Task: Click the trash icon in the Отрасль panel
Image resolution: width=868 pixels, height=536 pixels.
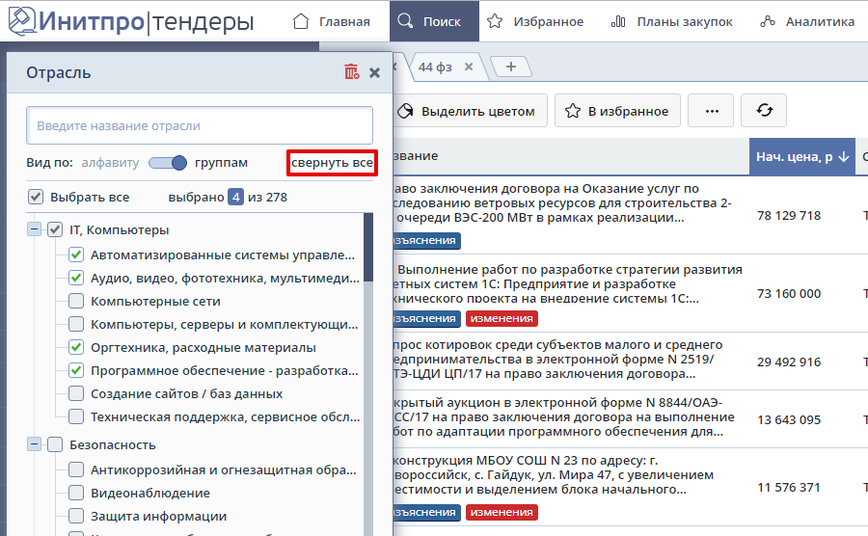Action: coord(351,72)
